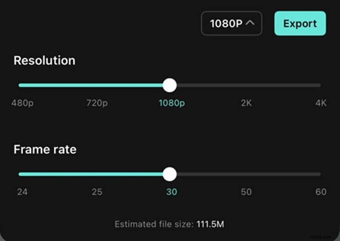Choose 60 on the frame rate slider
This screenshot has height=241, width=340.
321,192
